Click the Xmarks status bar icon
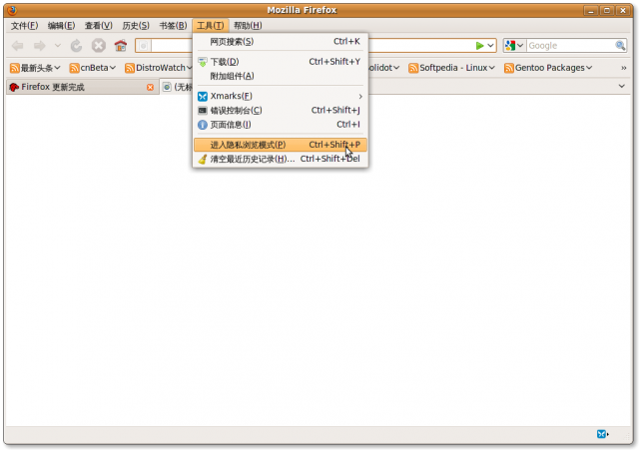The height and width of the screenshot is (450, 639). (602, 434)
